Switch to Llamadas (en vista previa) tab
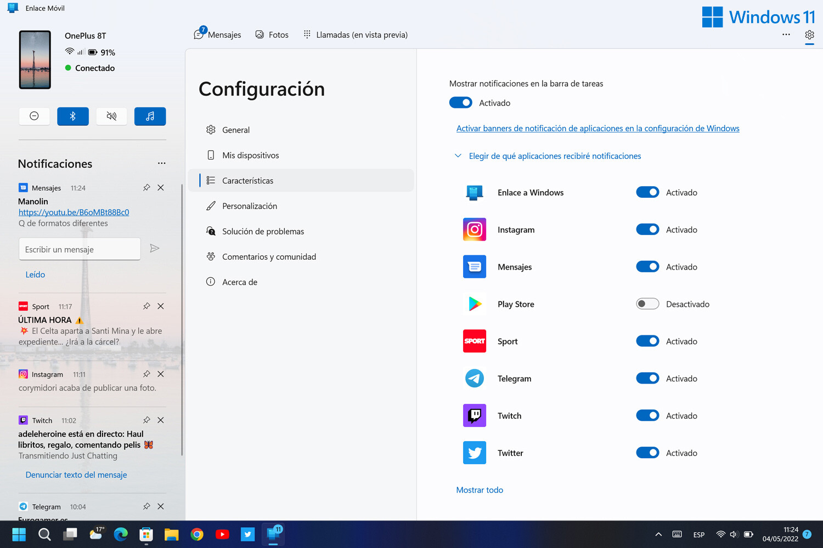Image resolution: width=823 pixels, height=548 pixels. (356, 35)
